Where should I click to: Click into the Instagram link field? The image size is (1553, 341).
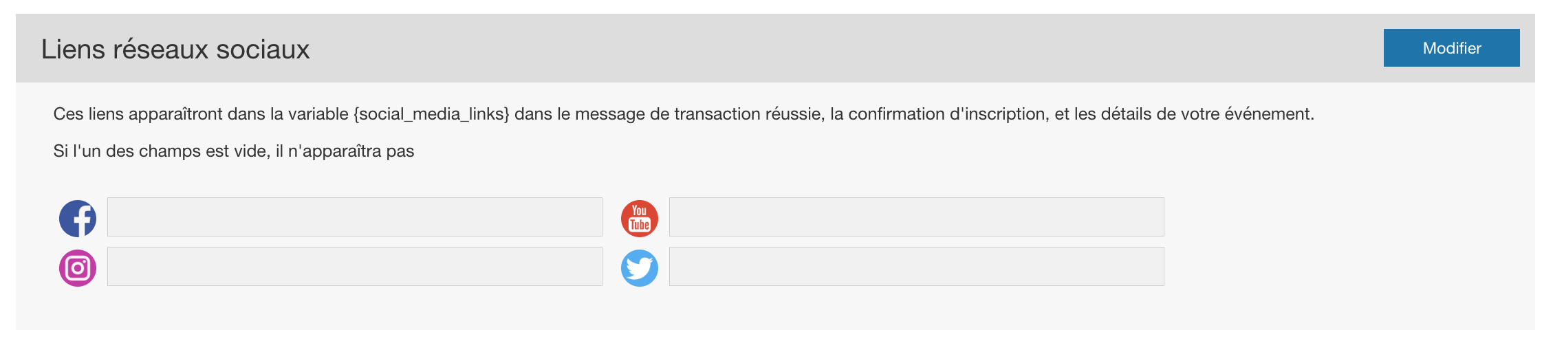pyautogui.click(x=354, y=267)
